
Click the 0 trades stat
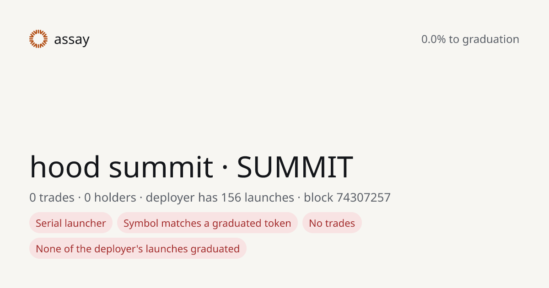click(x=52, y=197)
